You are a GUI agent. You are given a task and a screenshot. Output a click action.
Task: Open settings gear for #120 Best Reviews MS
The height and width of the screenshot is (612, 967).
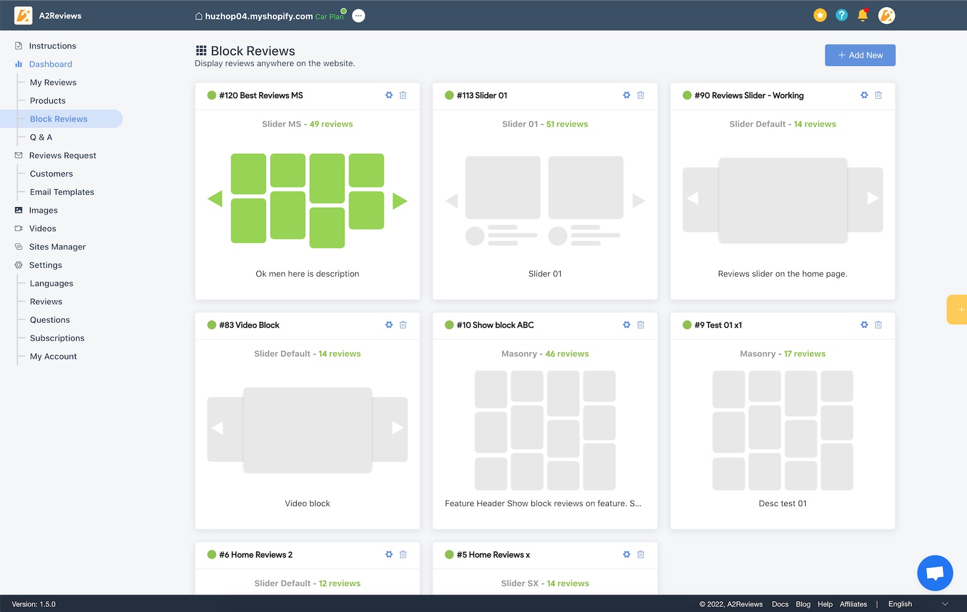tap(389, 95)
